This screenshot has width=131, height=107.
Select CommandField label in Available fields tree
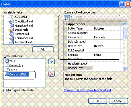24,38
